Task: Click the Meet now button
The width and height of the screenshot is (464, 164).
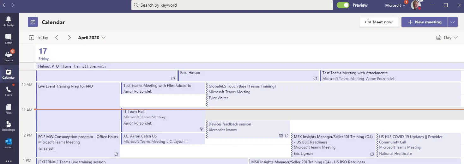Action: (379, 22)
